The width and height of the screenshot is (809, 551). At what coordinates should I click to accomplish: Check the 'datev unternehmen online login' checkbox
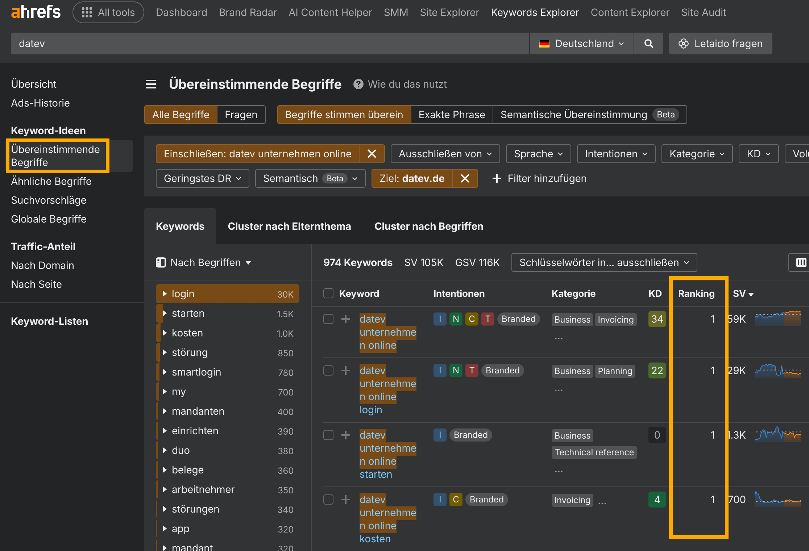point(328,370)
